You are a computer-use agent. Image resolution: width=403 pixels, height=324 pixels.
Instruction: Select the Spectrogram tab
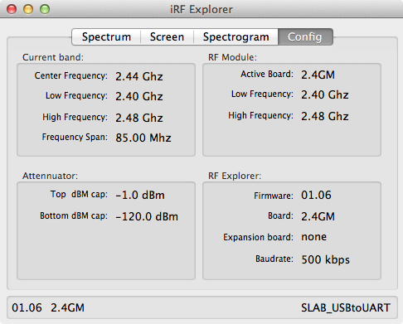[x=235, y=36]
